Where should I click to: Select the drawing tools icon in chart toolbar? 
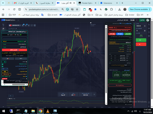pos(29,25)
